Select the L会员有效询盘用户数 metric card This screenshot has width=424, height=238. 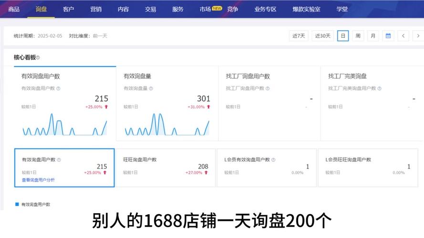click(267, 168)
